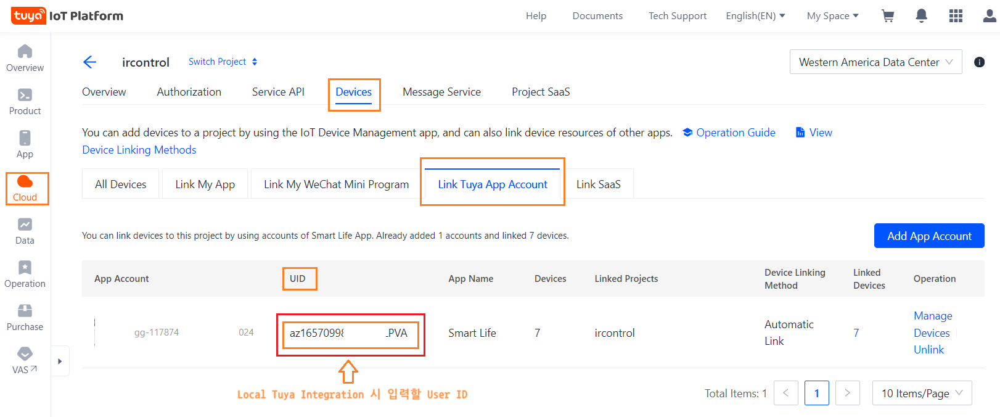Click the linked devices count 7
Viewport: 1000px width, 417px height.
click(x=856, y=333)
